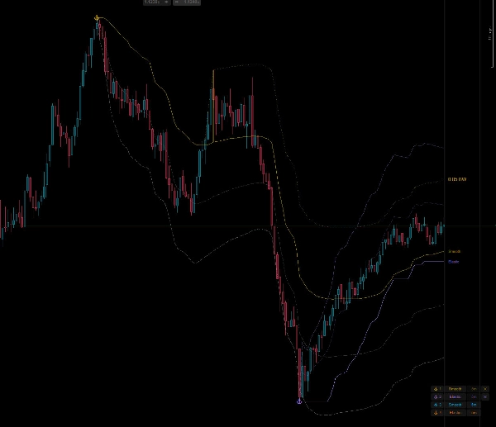Select yellow anchor 1 icon in legend panel
The height and width of the screenshot is (427, 496).
click(x=436, y=389)
